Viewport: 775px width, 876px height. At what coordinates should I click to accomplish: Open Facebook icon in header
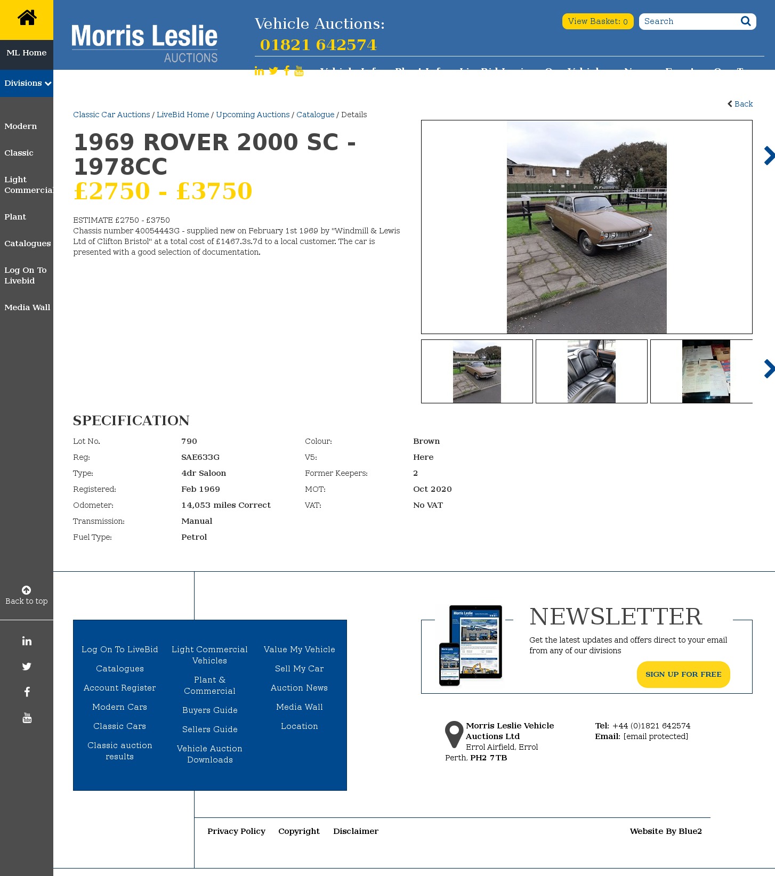(x=287, y=71)
